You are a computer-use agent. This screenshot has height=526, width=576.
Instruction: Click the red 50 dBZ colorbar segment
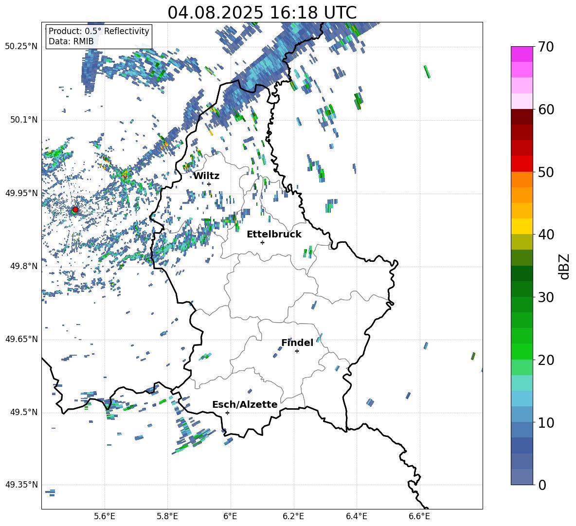(522, 164)
